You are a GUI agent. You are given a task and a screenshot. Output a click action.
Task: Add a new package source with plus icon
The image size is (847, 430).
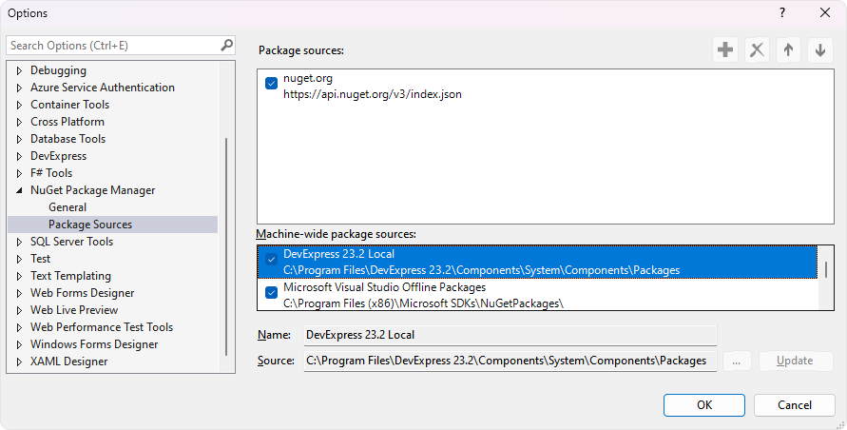pos(725,49)
